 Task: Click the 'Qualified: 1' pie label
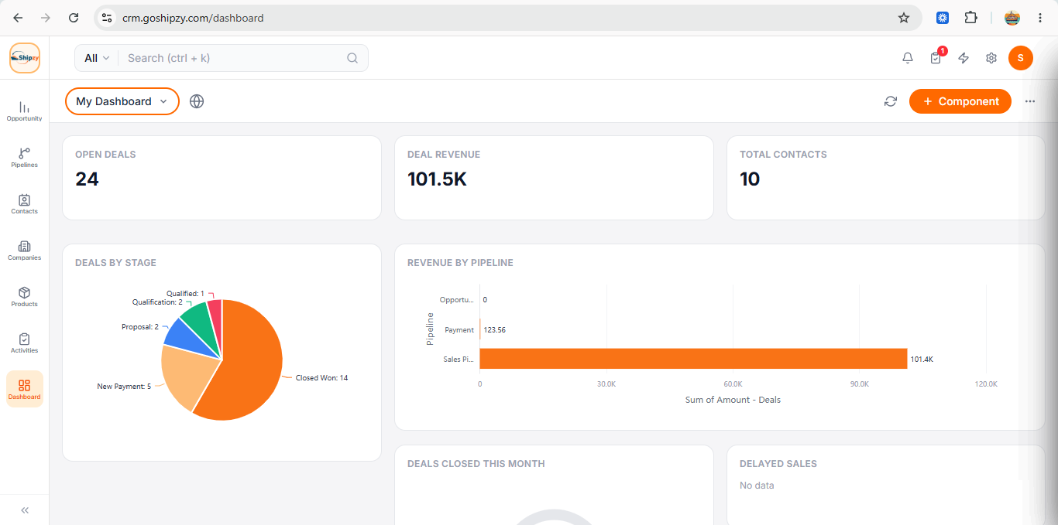[x=185, y=294]
